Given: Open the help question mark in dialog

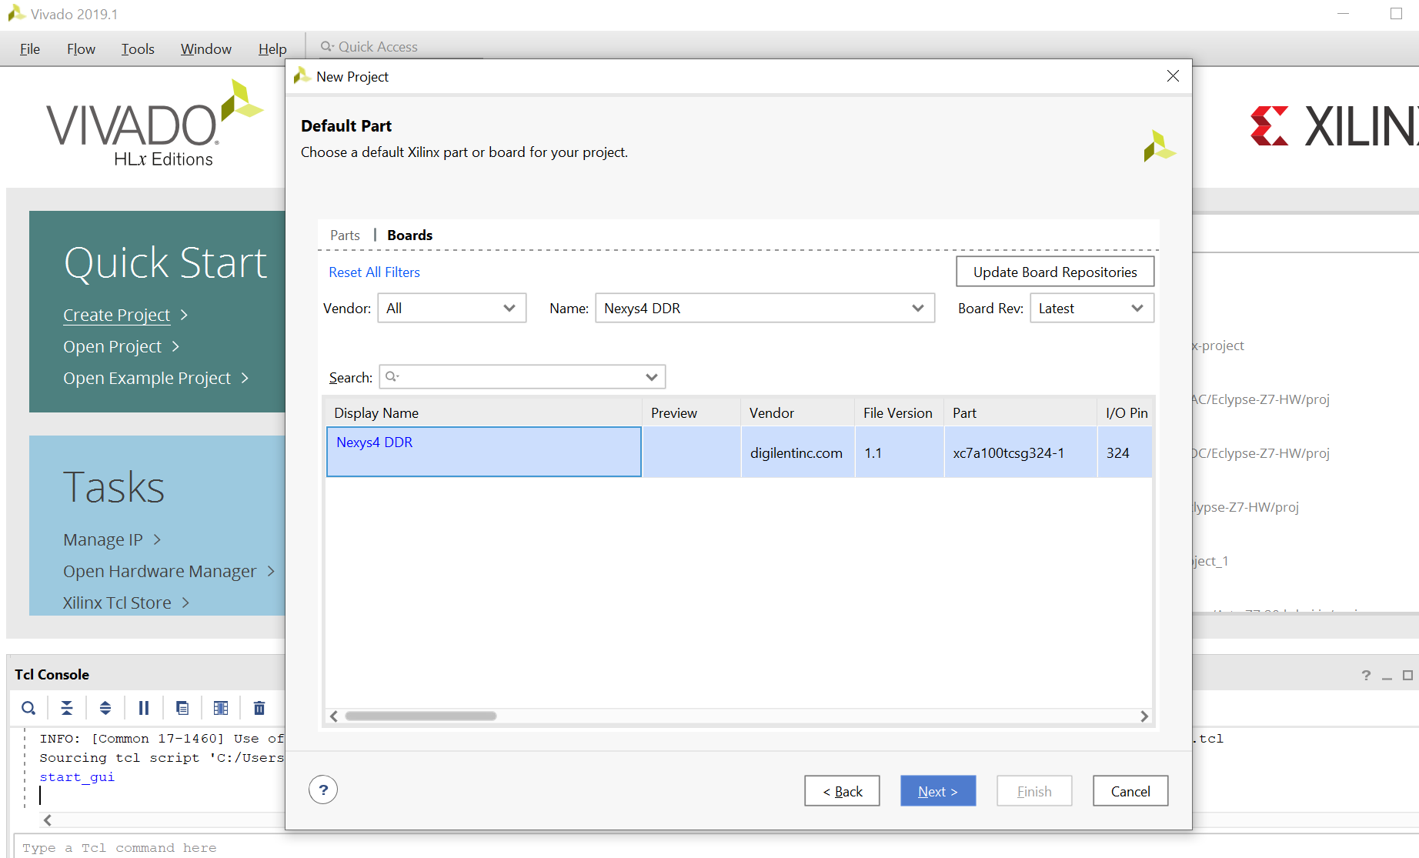Looking at the screenshot, I should [x=323, y=790].
